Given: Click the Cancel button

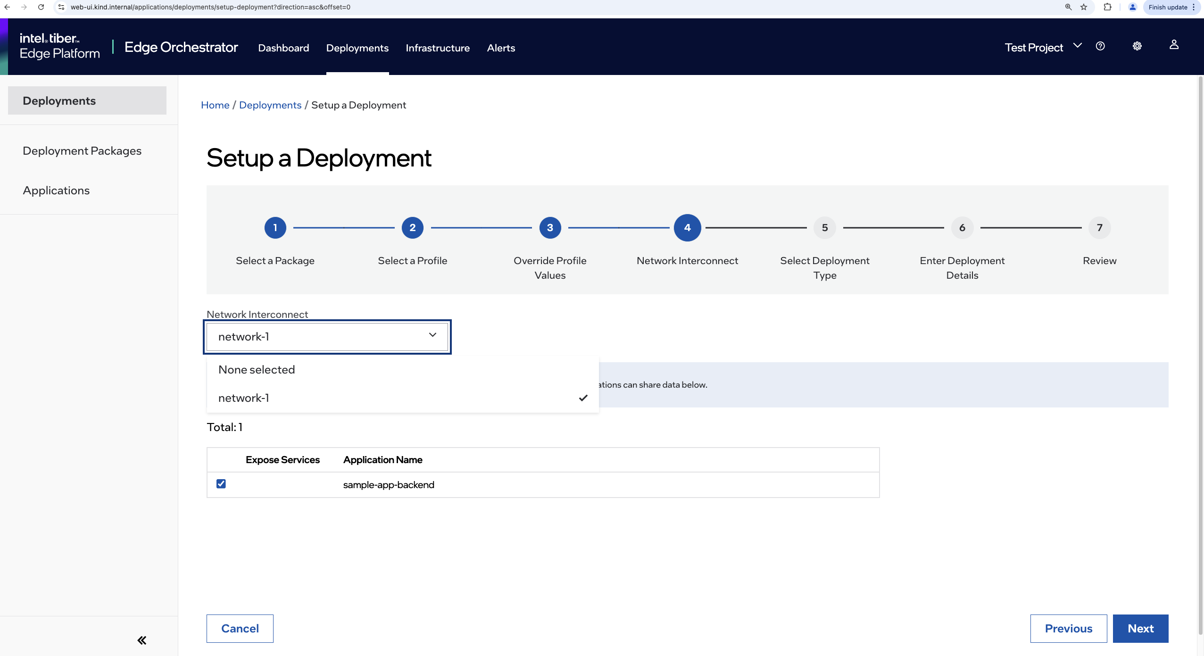Looking at the screenshot, I should tap(240, 628).
